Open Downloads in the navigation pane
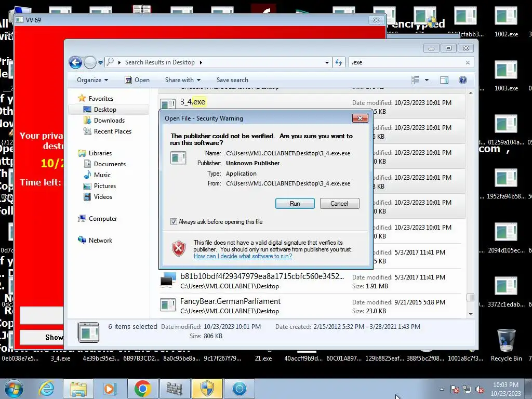Image resolution: width=532 pixels, height=399 pixels. [x=109, y=121]
